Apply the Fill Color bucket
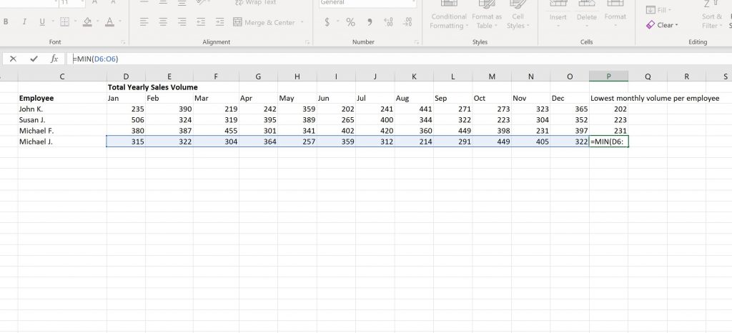The image size is (732, 333). 87,22
